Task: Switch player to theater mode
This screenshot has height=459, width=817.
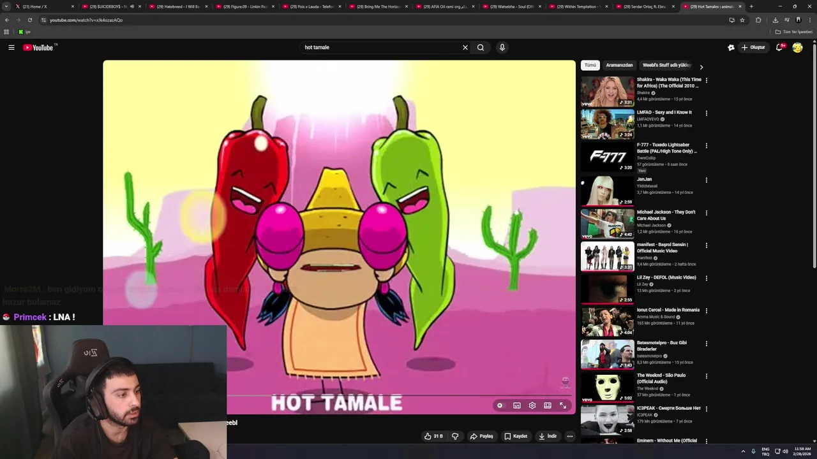Action: pyautogui.click(x=548, y=405)
